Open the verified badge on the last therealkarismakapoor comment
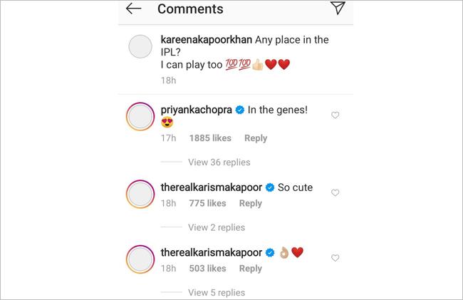 [x=271, y=252]
